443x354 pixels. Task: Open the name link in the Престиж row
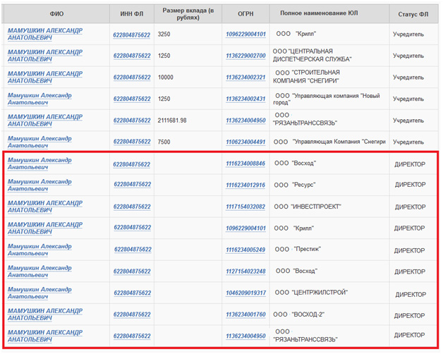(x=40, y=250)
